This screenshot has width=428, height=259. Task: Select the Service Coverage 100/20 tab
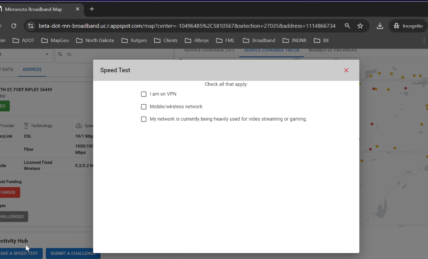coord(272,50)
